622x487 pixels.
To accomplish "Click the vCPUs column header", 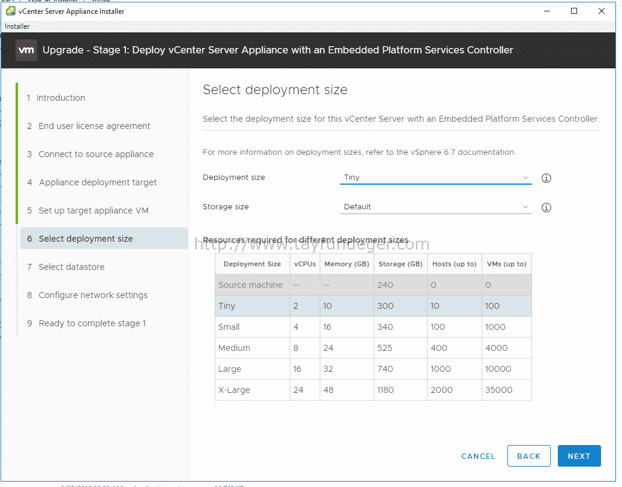I will click(x=305, y=264).
